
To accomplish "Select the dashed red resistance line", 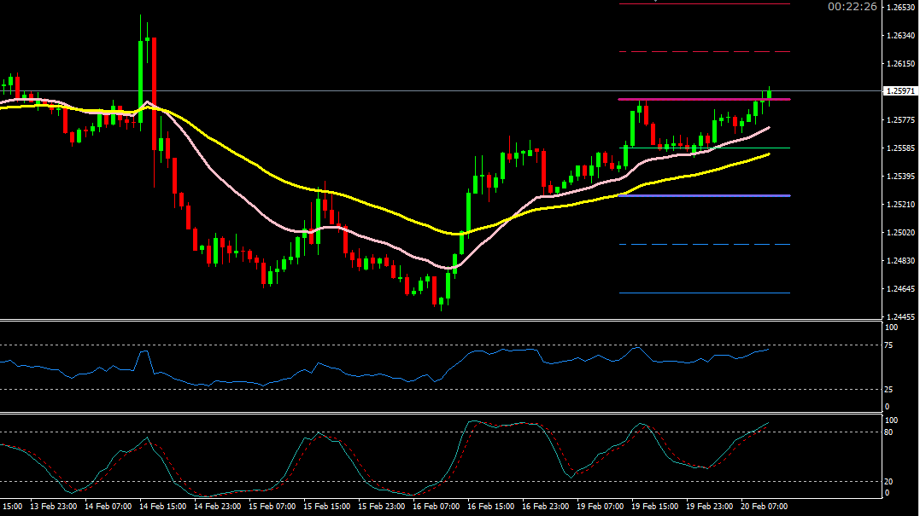I will [704, 51].
